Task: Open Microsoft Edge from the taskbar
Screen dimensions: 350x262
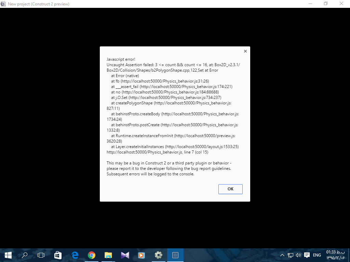Action: [x=75, y=255]
